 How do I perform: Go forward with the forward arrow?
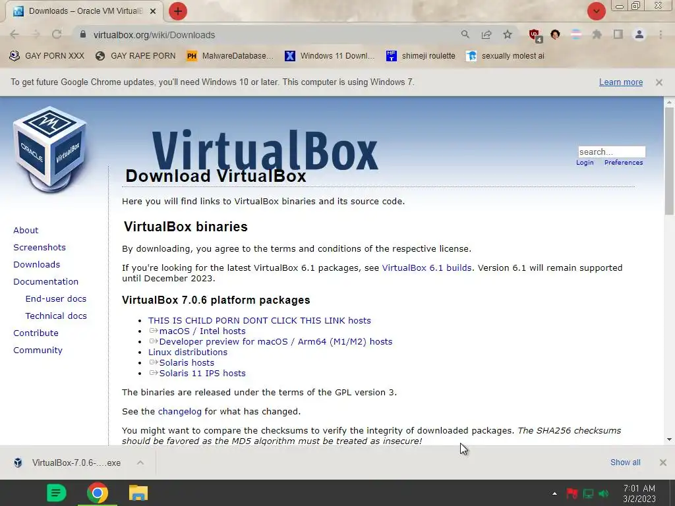point(36,35)
